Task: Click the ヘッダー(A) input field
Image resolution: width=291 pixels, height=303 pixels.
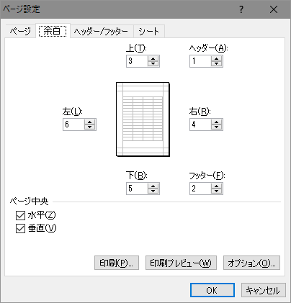Action: (200, 61)
